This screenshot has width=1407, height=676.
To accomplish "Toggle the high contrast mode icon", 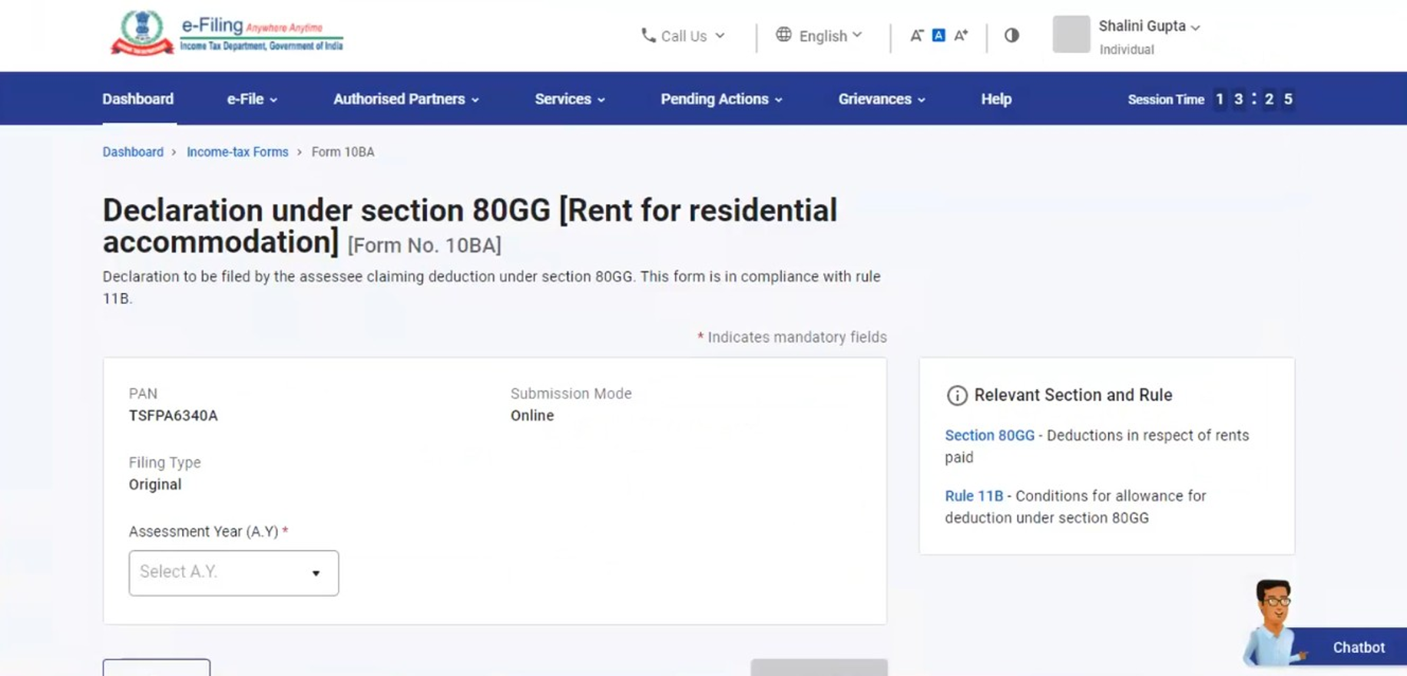I will click(x=1011, y=35).
